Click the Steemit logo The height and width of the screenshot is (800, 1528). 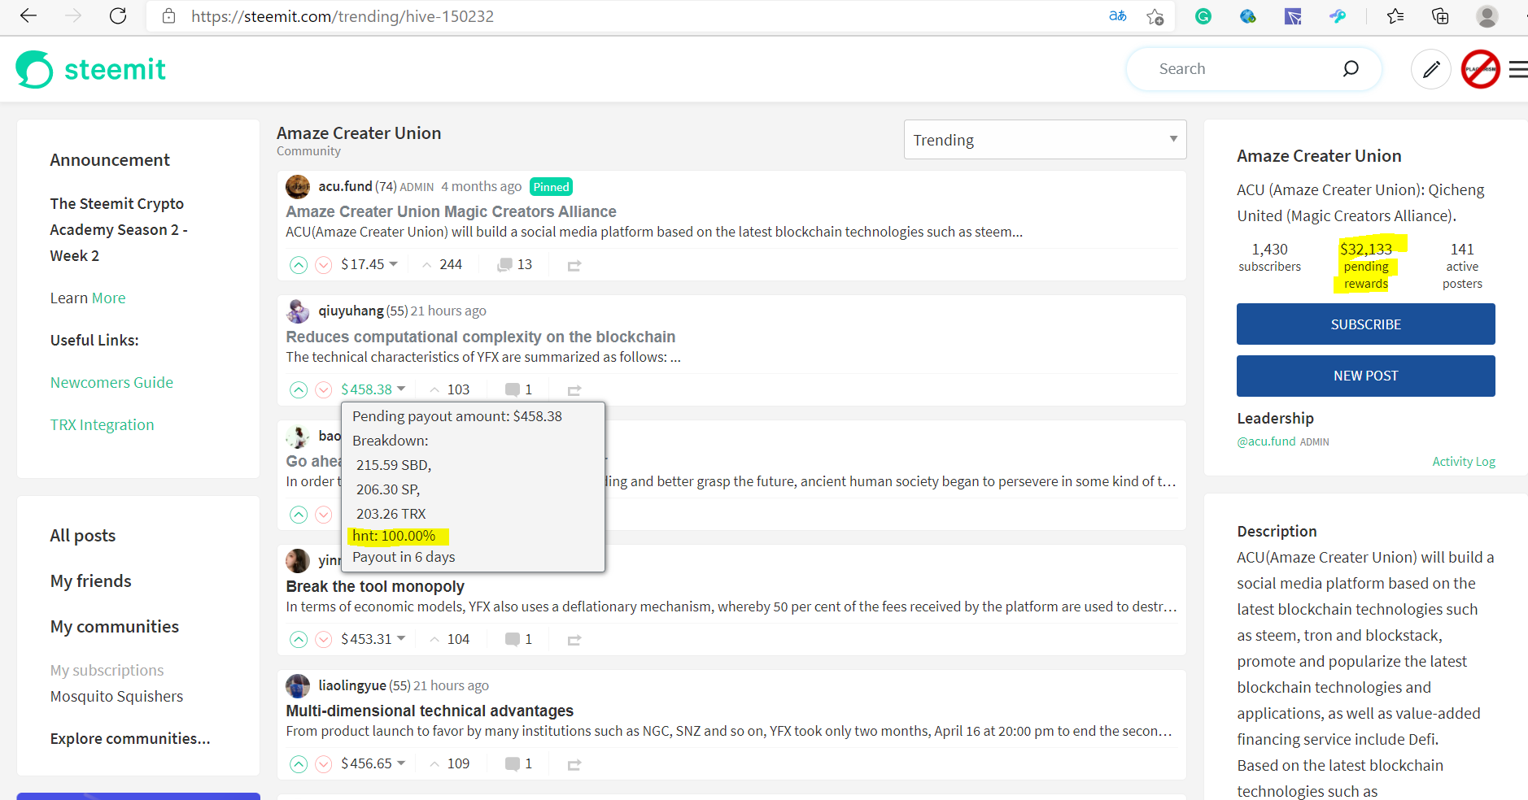point(91,70)
